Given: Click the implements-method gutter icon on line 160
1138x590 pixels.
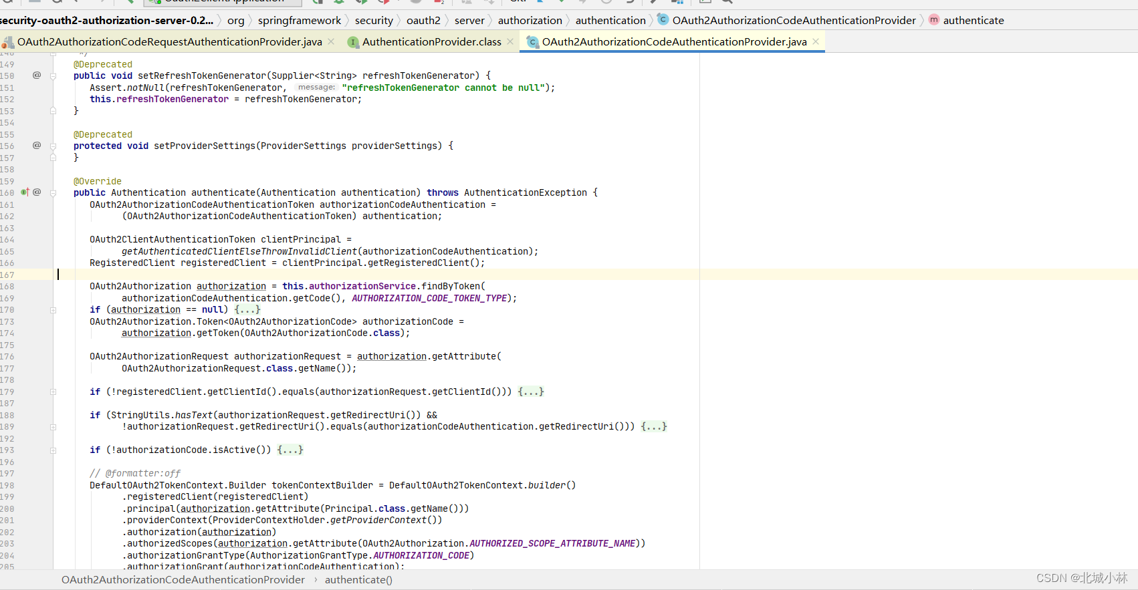Looking at the screenshot, I should (x=25, y=192).
